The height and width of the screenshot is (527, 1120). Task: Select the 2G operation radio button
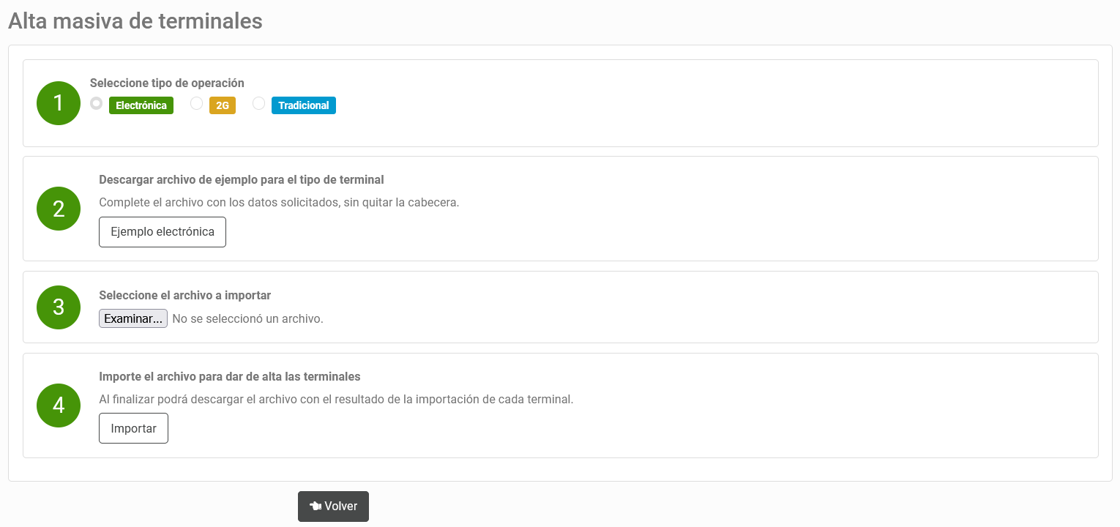[196, 104]
